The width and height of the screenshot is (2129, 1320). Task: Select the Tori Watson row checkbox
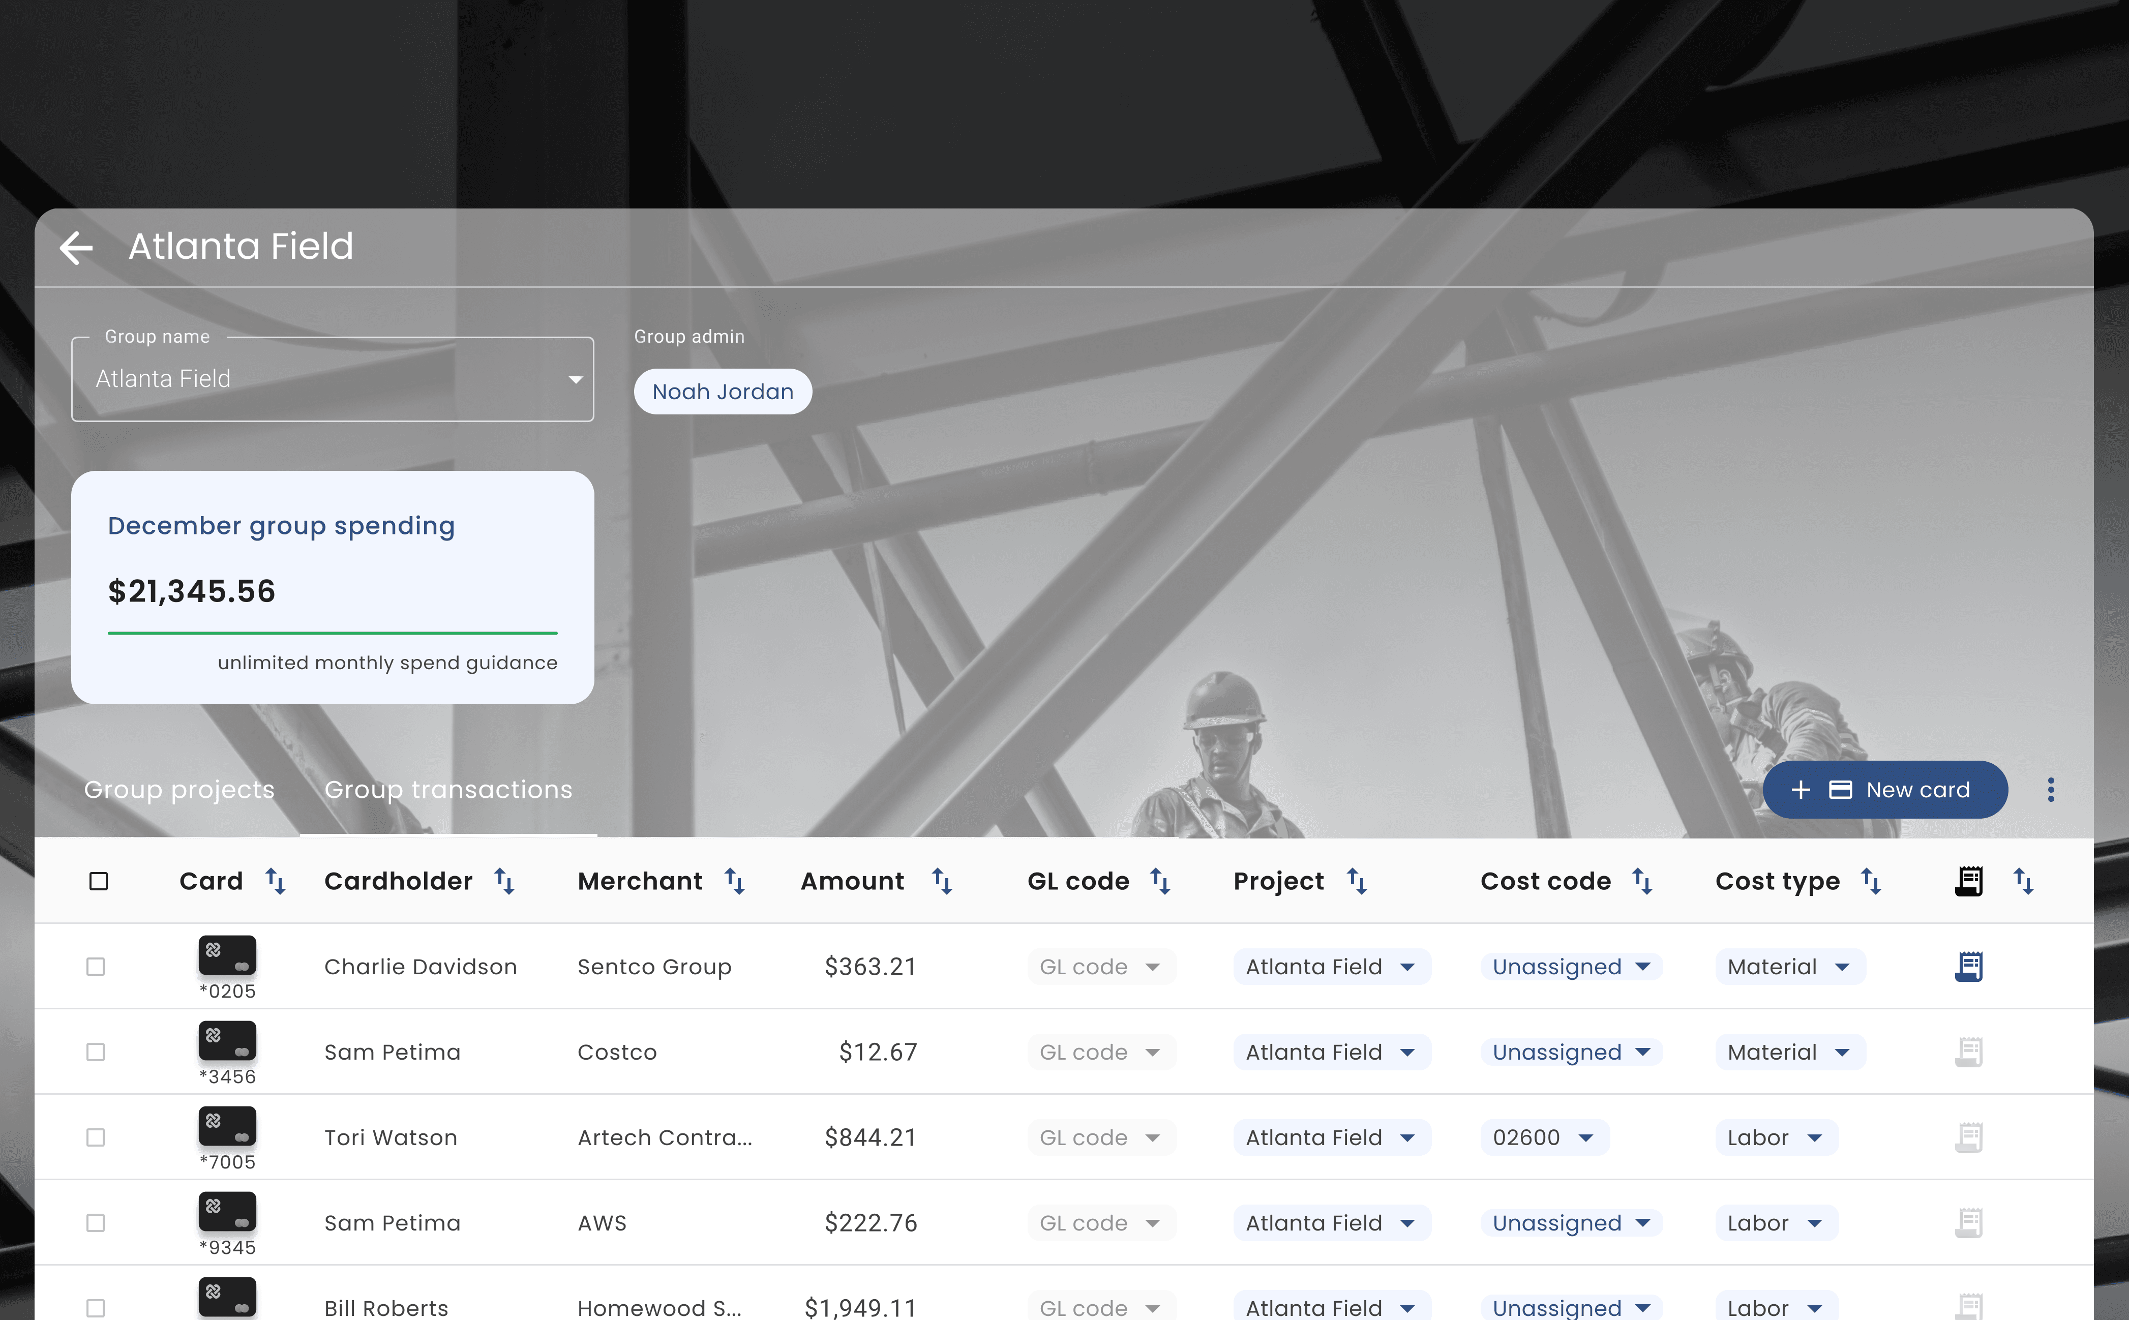[96, 1137]
